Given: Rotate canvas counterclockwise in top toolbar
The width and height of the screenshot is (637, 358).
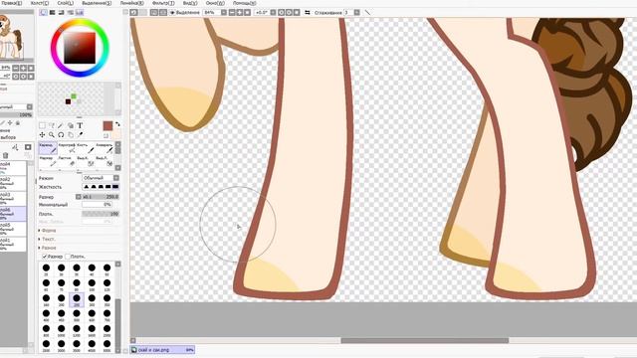Looking at the screenshot, I should click(x=281, y=13).
